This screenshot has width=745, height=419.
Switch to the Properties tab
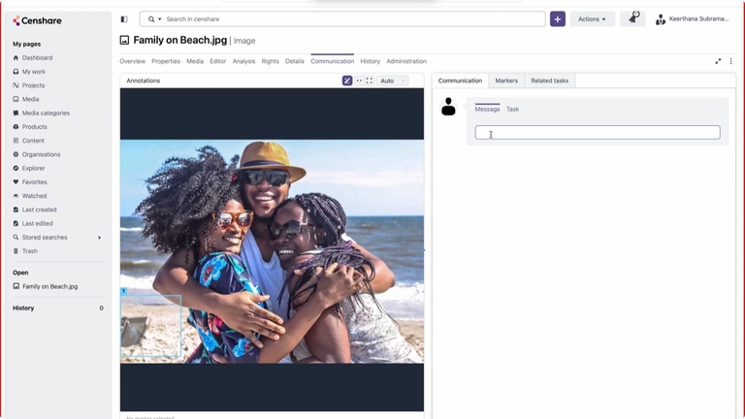coord(166,61)
